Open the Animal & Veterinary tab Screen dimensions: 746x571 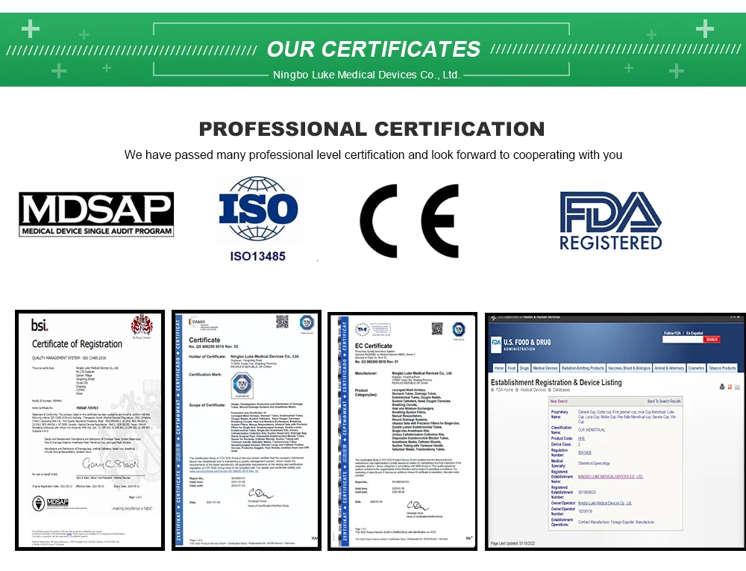(669, 368)
